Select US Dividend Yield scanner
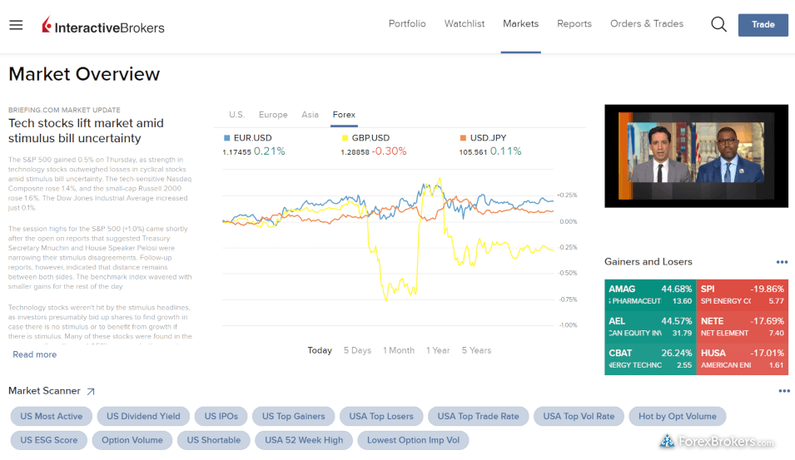This screenshot has width=795, height=460. click(143, 417)
